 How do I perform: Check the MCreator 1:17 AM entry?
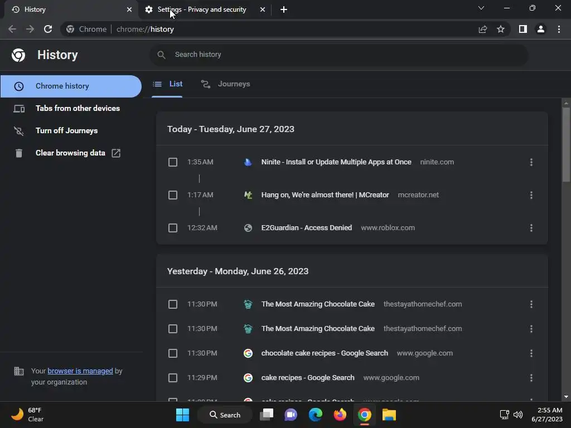coord(173,195)
